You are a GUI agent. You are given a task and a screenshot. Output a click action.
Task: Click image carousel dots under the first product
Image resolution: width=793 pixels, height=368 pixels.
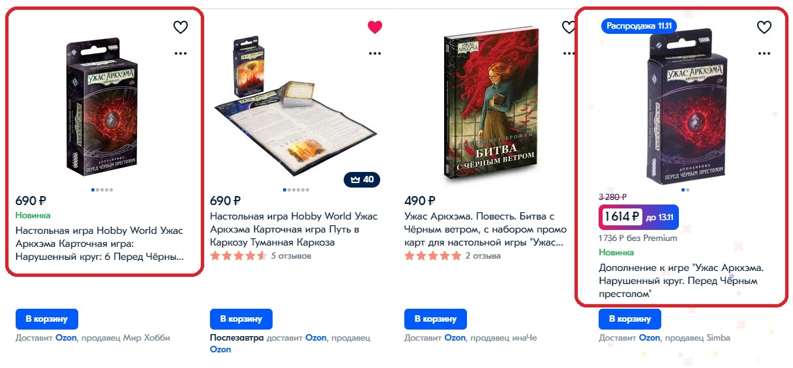pos(102,190)
